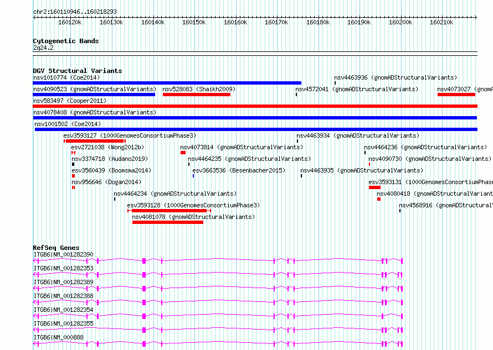
Task: Open nsv4463935 gnomAD variant label
Action: tap(362, 170)
